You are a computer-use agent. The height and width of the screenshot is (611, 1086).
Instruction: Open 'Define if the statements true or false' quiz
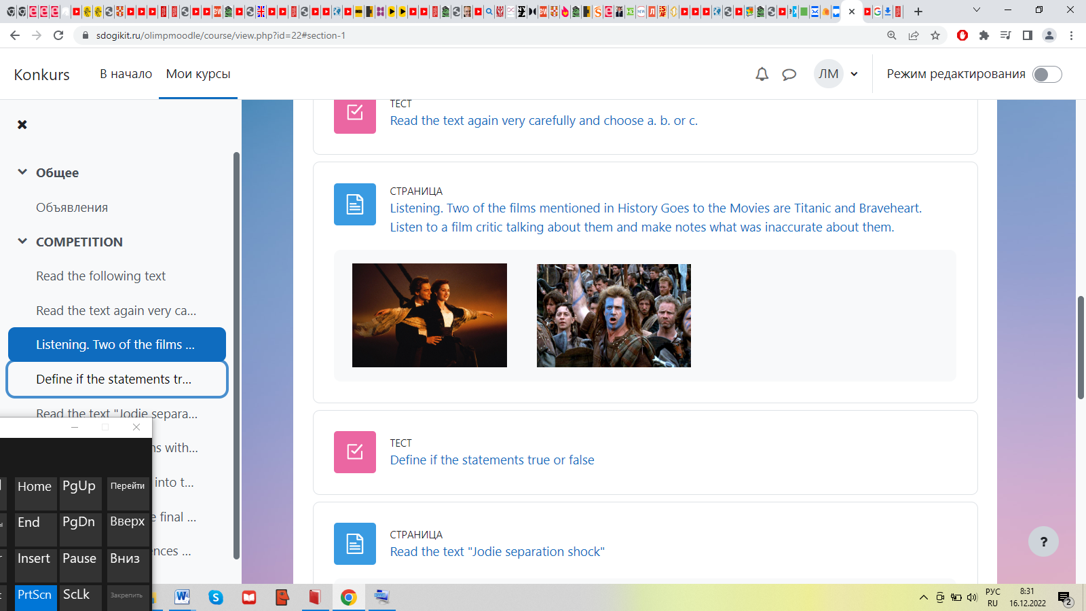point(492,460)
